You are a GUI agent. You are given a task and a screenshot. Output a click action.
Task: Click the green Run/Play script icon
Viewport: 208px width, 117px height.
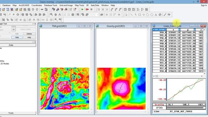point(82,9)
